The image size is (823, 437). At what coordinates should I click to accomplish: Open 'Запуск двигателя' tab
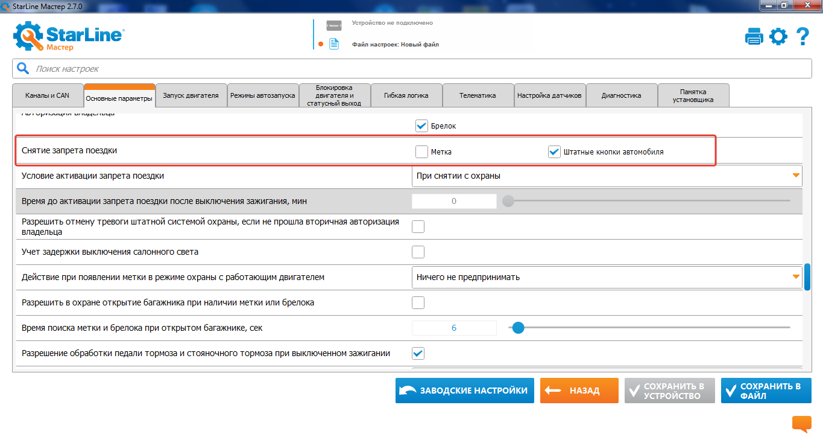click(x=191, y=95)
